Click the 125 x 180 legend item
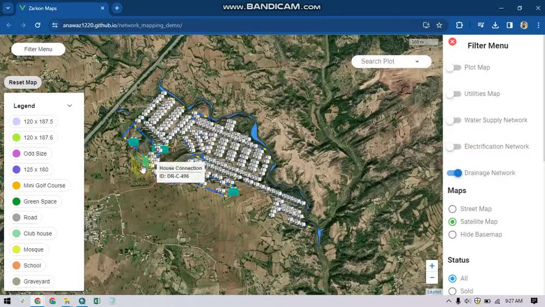 point(31,169)
